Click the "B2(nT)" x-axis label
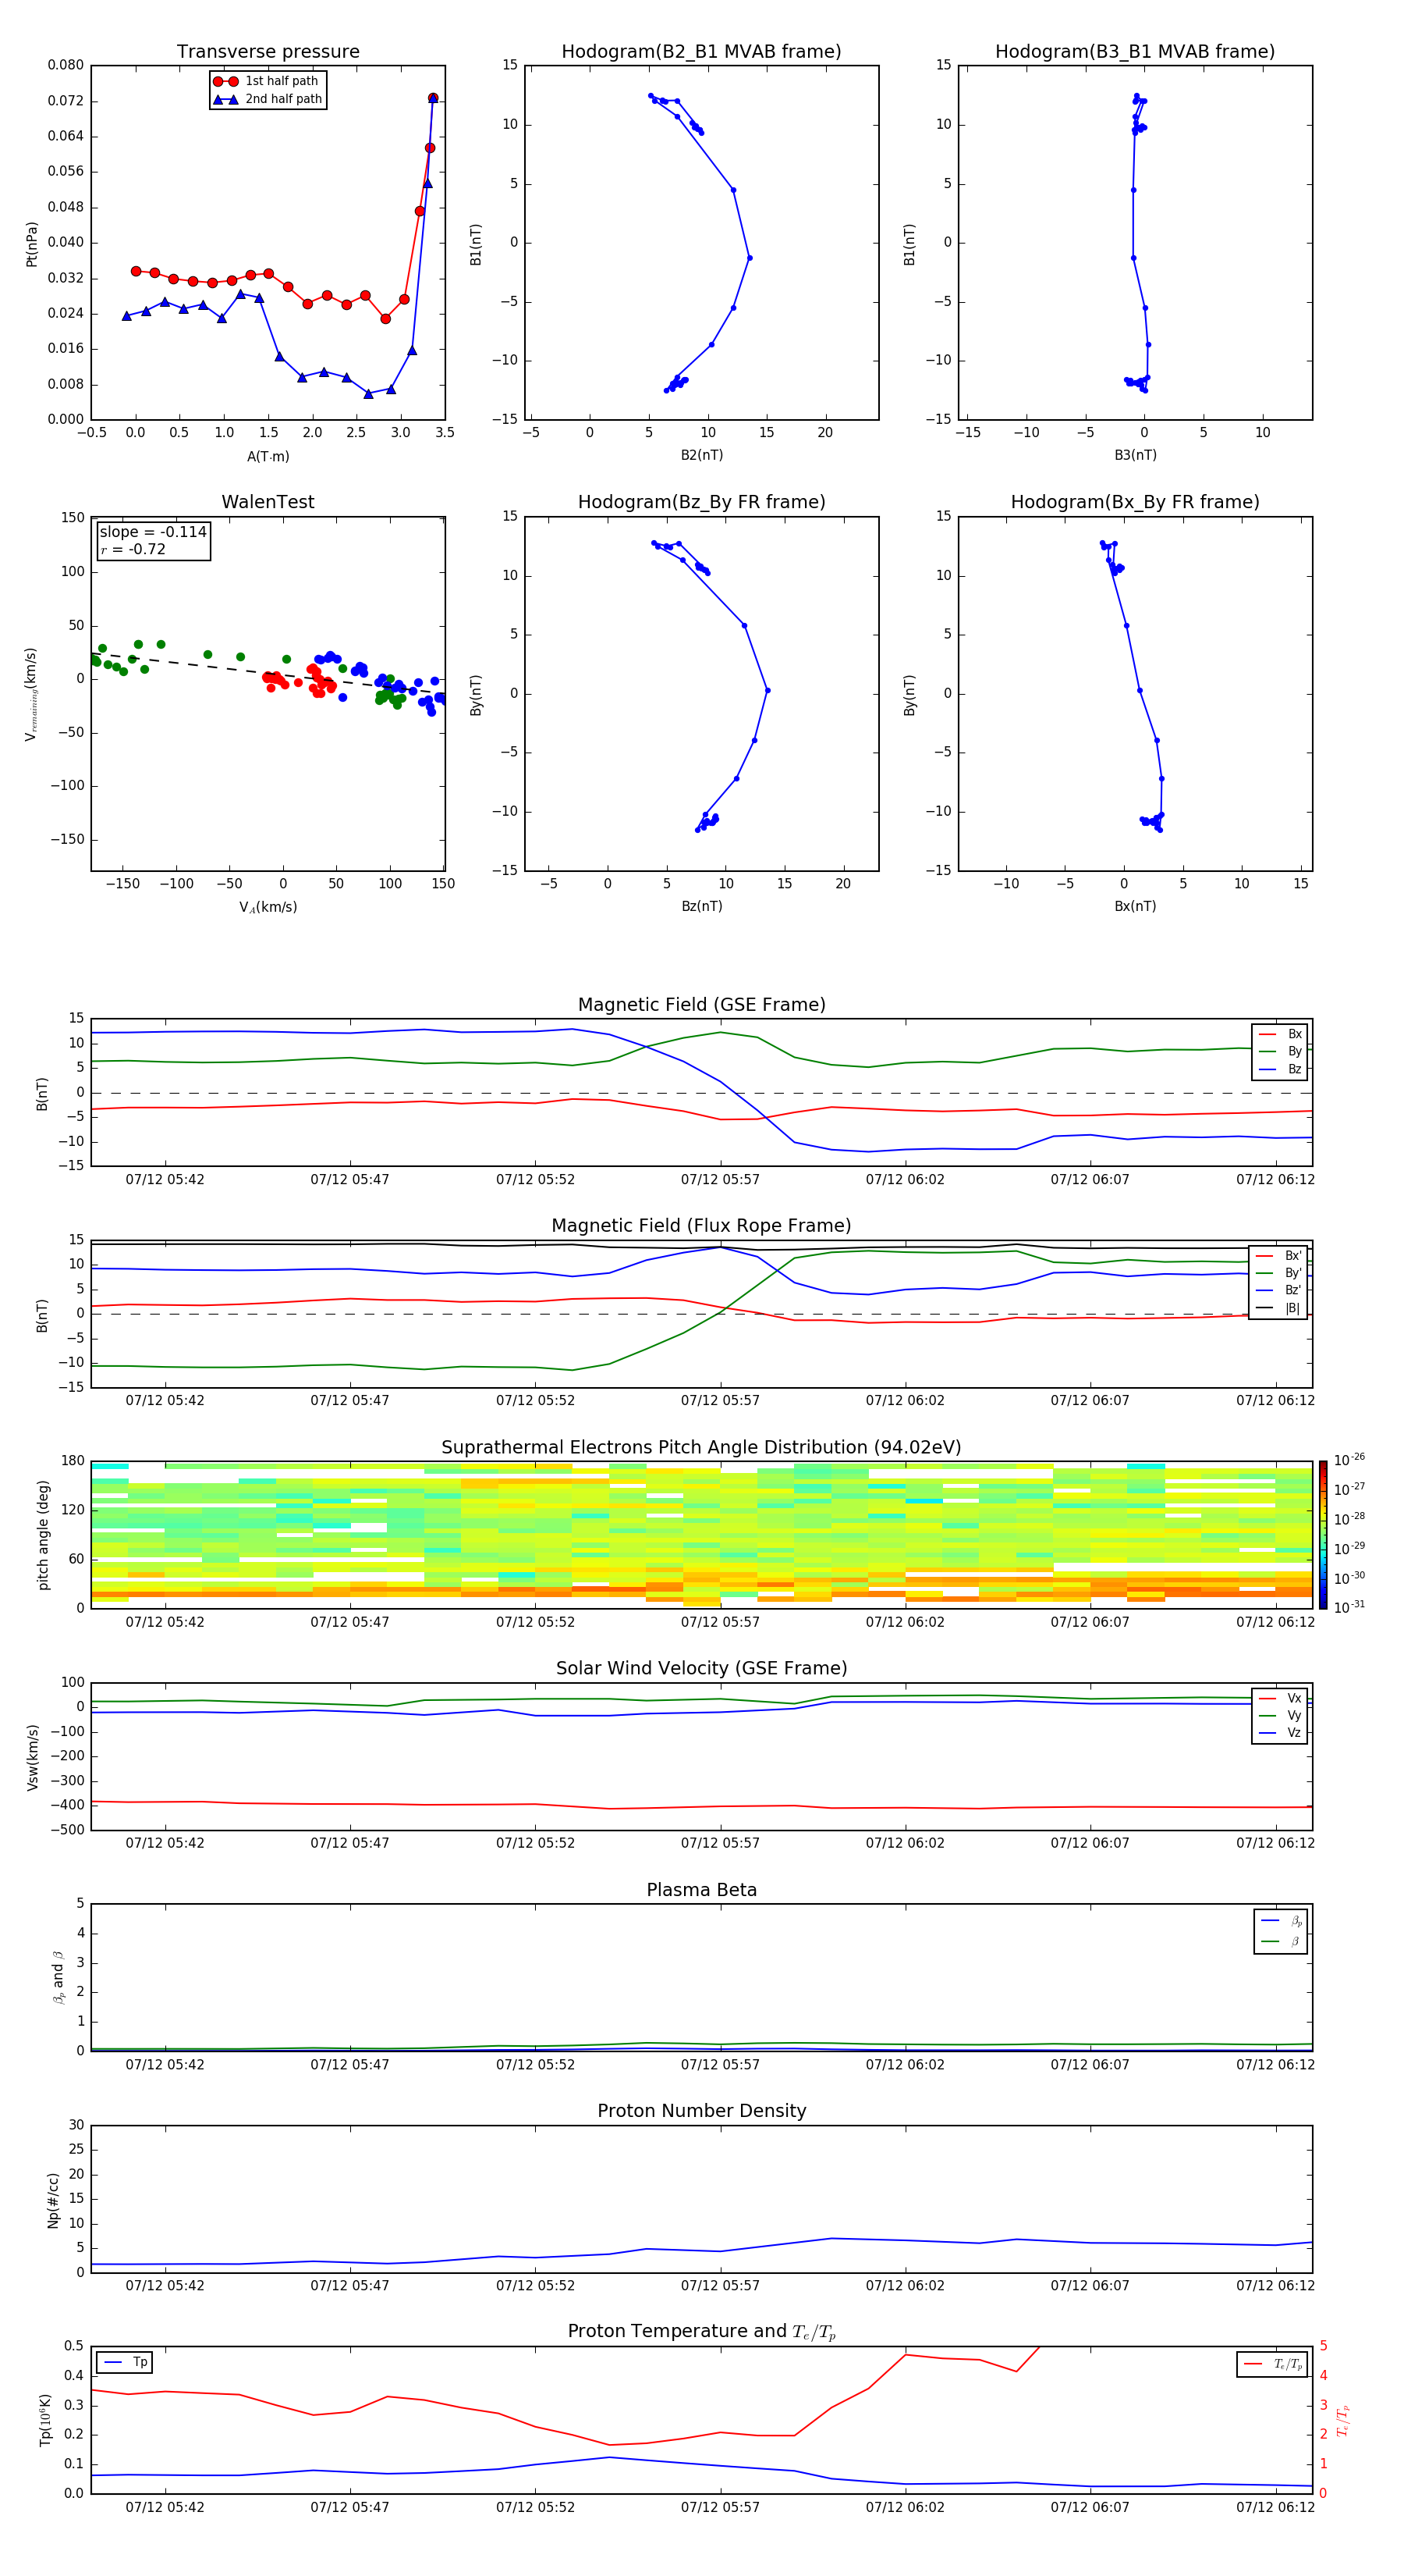The width and height of the screenshot is (1404, 2576). [701, 455]
